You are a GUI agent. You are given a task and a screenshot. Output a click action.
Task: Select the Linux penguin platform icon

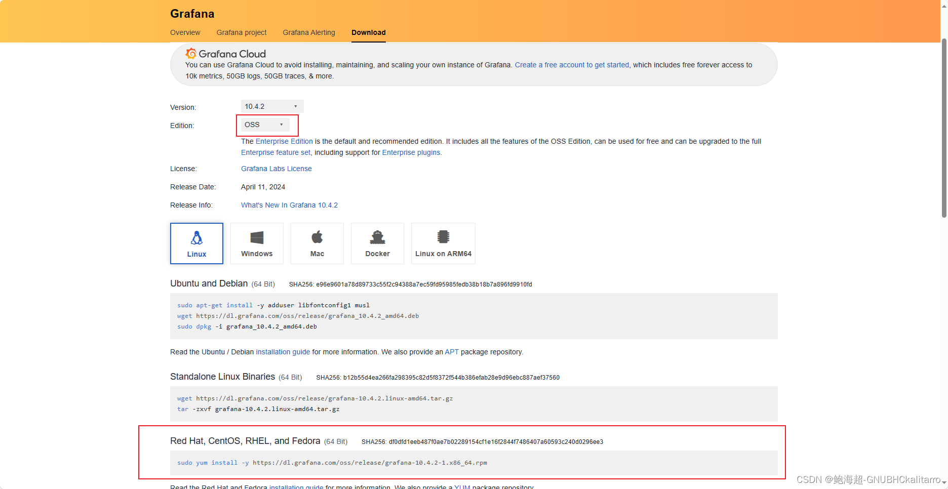(196, 237)
